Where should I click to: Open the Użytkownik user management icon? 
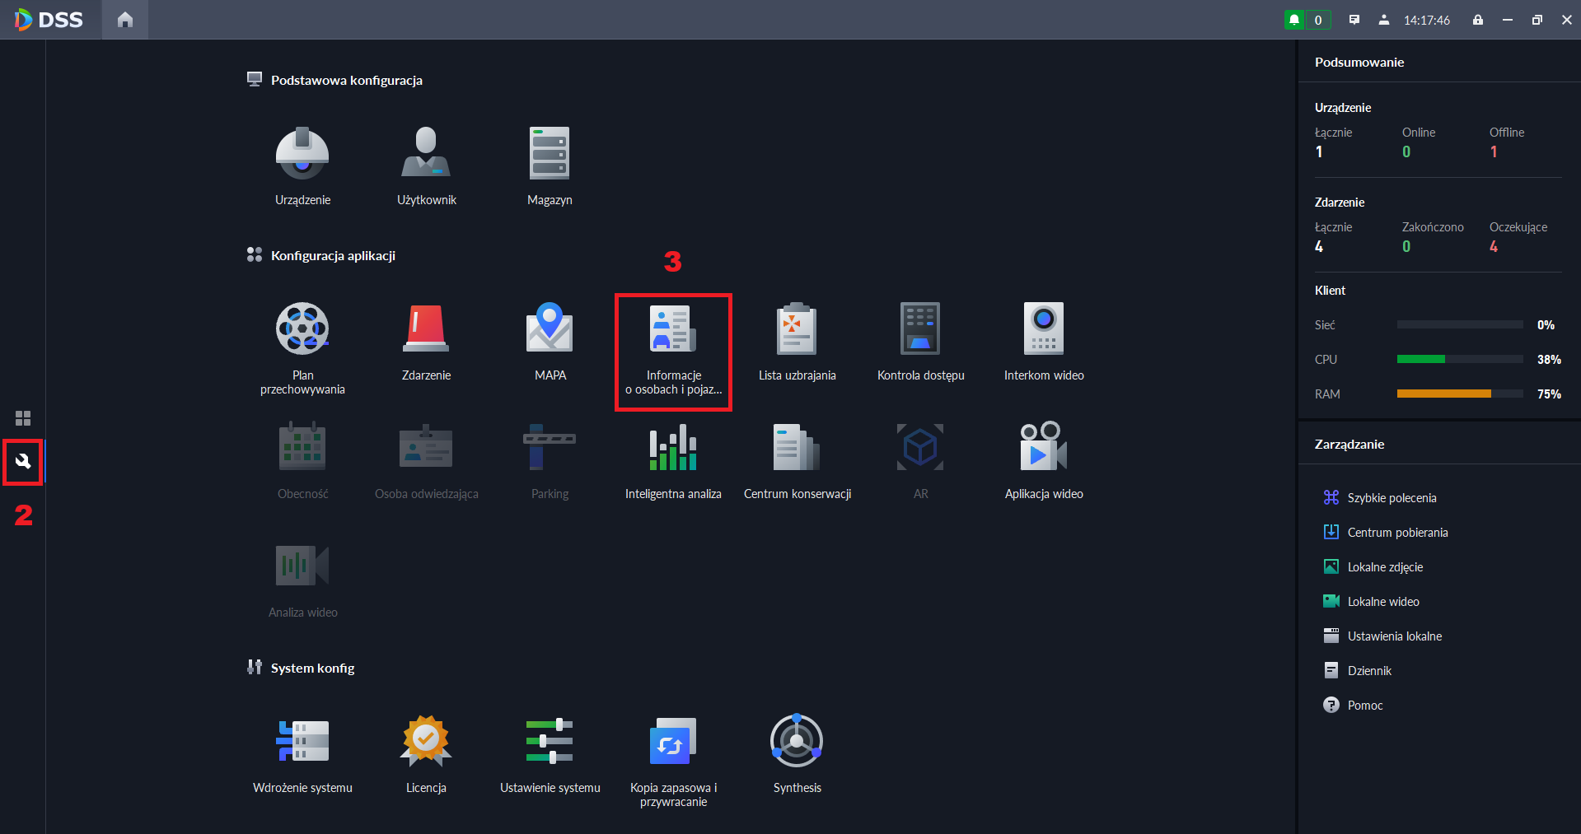click(426, 165)
